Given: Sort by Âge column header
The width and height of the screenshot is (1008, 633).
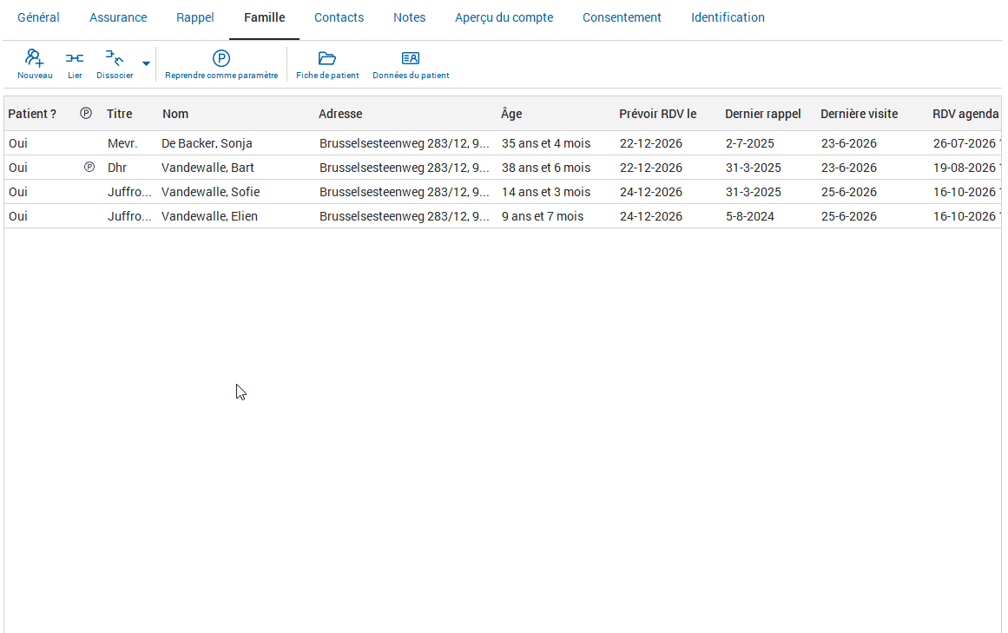Looking at the screenshot, I should pos(511,114).
